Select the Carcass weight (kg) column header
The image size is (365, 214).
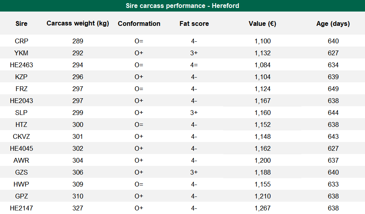(x=78, y=23)
